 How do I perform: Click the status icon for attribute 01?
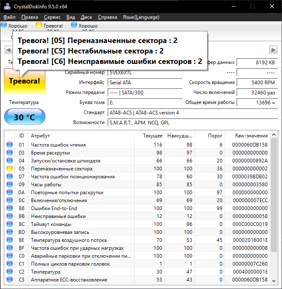pyautogui.click(x=10, y=144)
